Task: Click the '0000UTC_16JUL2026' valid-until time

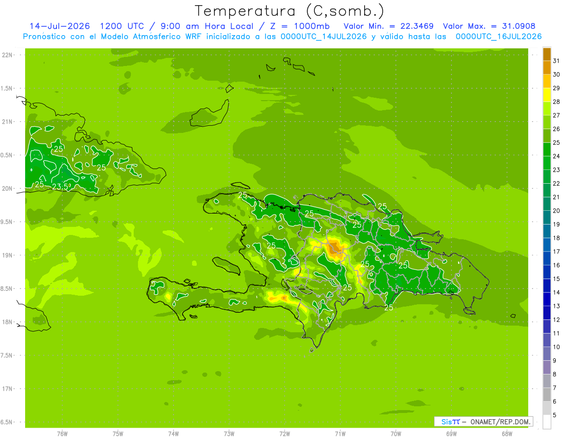Action: point(498,37)
